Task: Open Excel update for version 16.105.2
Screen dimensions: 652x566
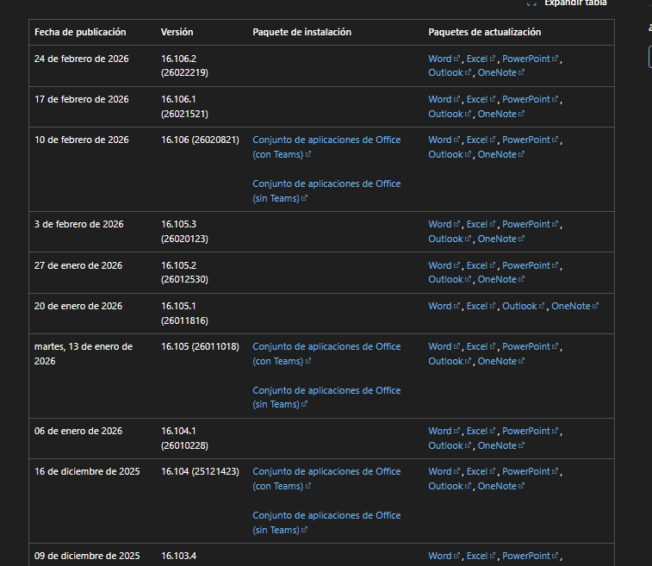Action: [x=481, y=265]
